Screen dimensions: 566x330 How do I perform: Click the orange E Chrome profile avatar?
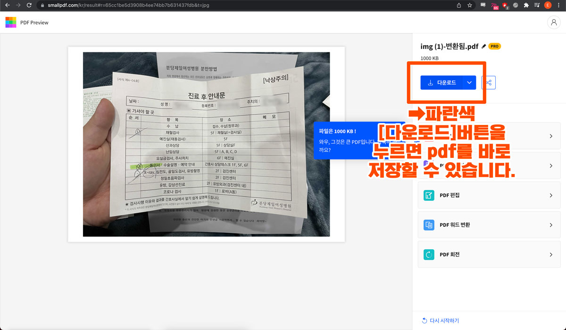(548, 5)
